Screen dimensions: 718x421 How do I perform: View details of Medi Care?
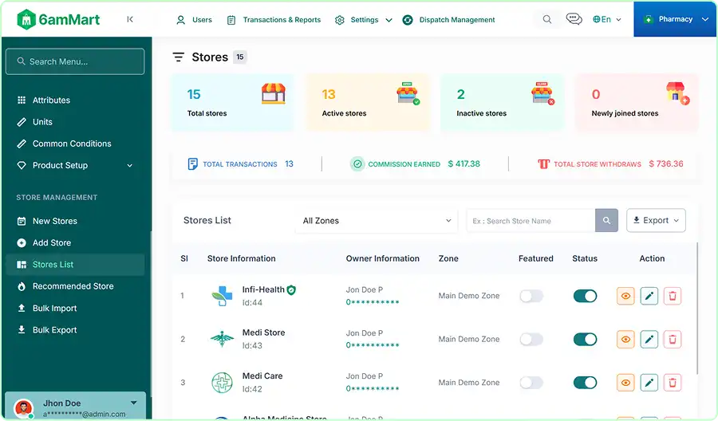625,383
